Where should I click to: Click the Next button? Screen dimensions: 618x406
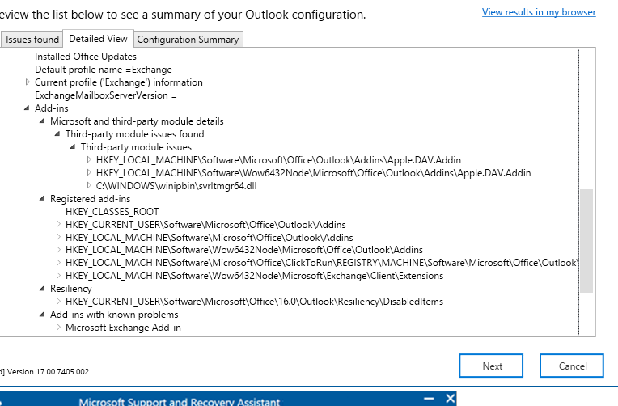click(491, 366)
